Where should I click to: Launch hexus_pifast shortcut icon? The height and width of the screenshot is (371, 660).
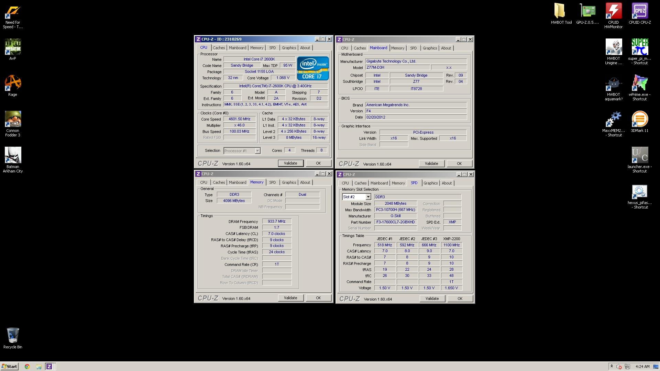pyautogui.click(x=640, y=196)
